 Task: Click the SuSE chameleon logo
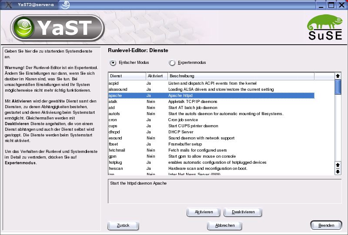325,27
